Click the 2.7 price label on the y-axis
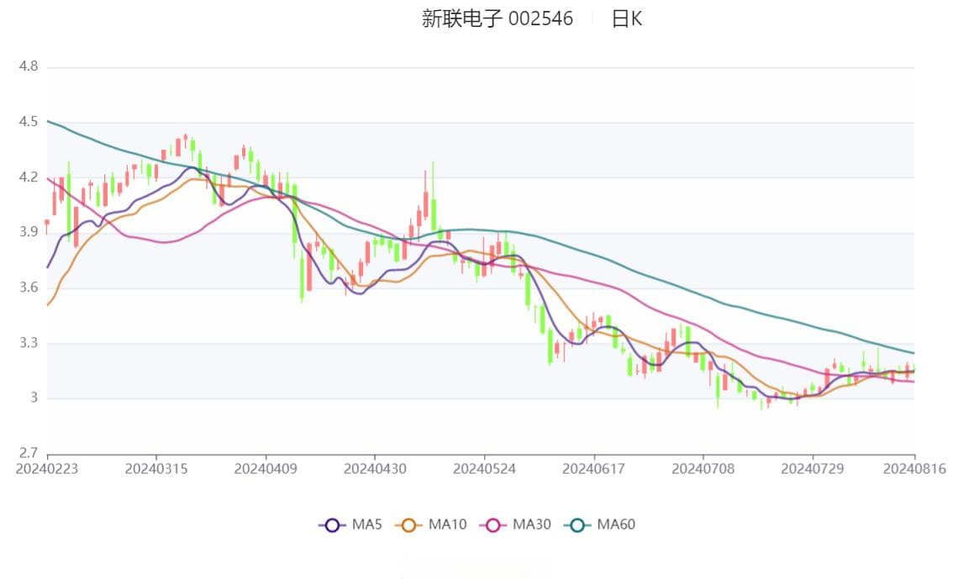Image resolution: width=953 pixels, height=579 pixels. (x=29, y=453)
